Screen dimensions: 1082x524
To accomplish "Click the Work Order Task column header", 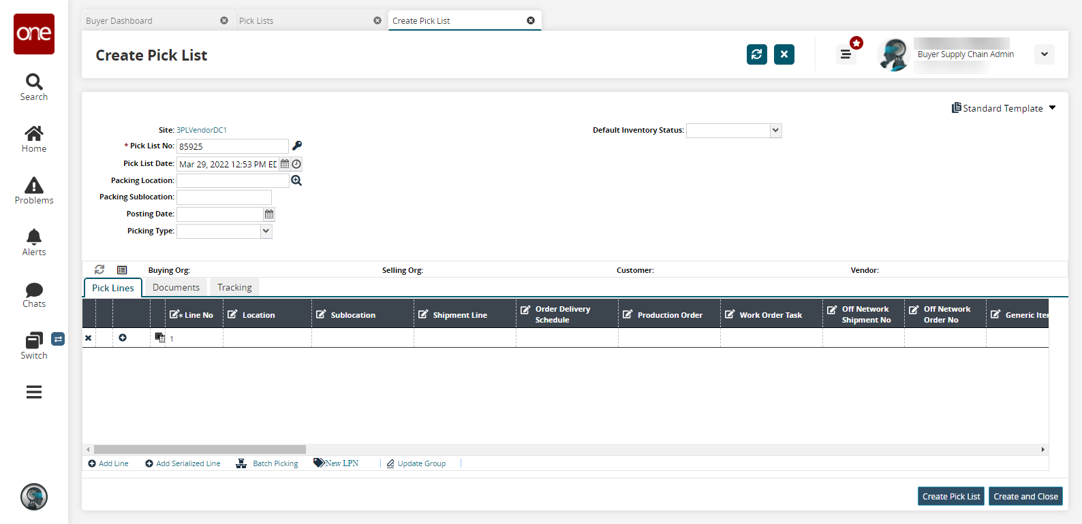I will coord(771,314).
